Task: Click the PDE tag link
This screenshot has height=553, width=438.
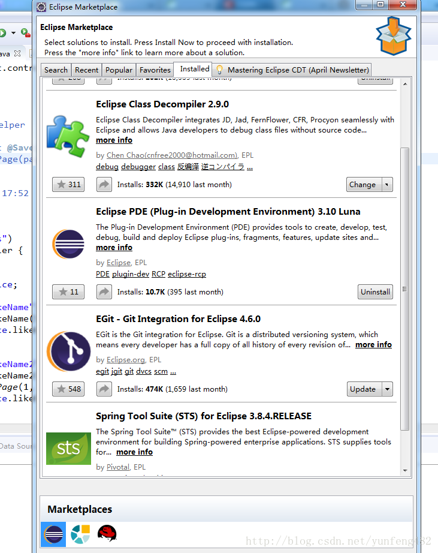Action: pos(102,274)
